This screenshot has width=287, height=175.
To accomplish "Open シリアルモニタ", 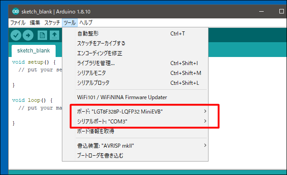I will tap(135, 73).
